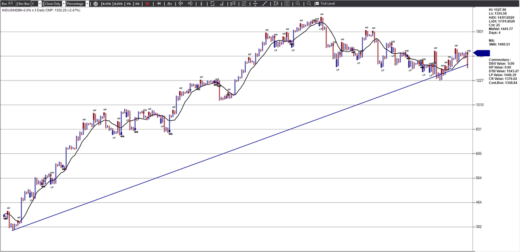Zoom out with the minus magnifier
Screen dimensions: 520x252
pyautogui.click(x=308, y=3)
